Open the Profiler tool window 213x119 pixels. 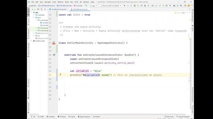(x=97, y=117)
